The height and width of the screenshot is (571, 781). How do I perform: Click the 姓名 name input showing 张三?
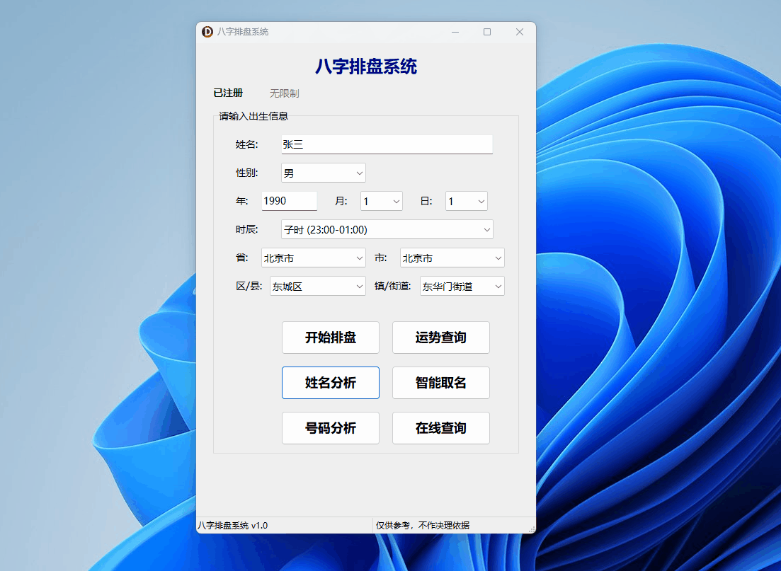coord(386,144)
